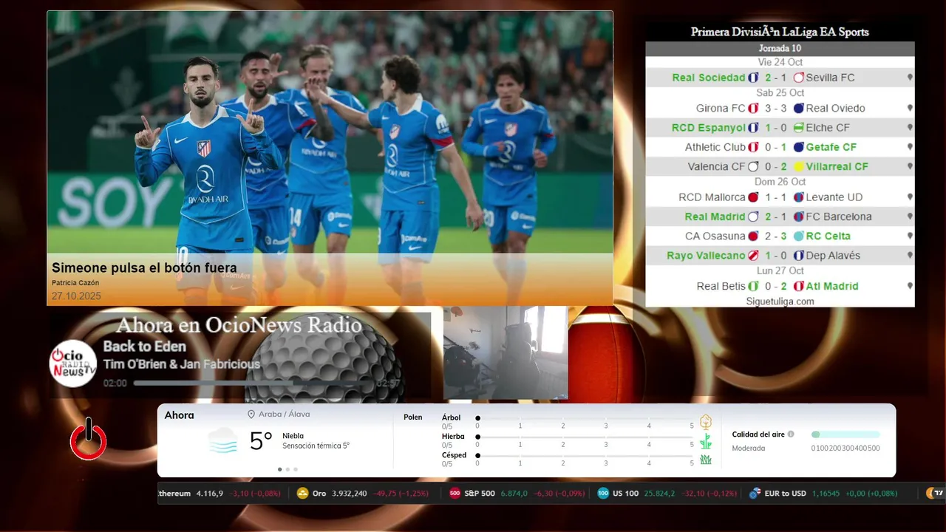The width and height of the screenshot is (946, 532).
Task: Select second weather carousel dot
Action: (x=287, y=469)
